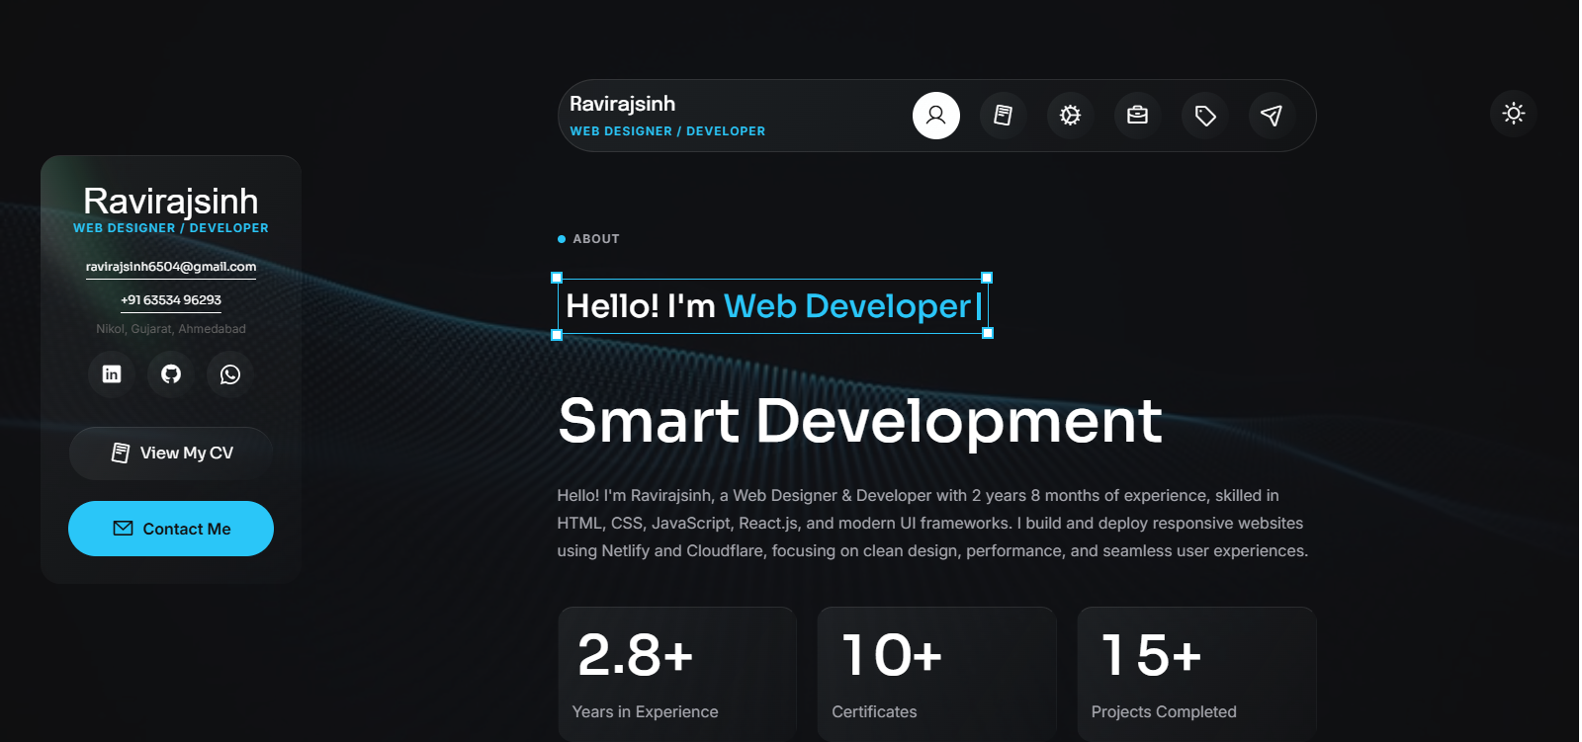This screenshot has width=1582, height=742.
Task: Select the price tag icon in navbar
Action: [x=1204, y=116]
